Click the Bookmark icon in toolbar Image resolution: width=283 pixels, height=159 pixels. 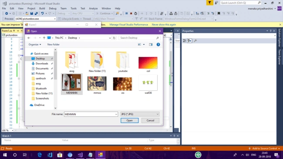219,14
